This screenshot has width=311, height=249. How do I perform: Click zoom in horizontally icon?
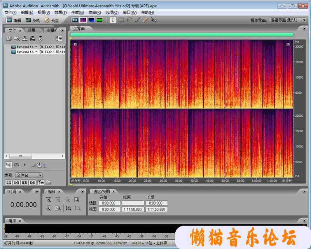(x=48, y=200)
